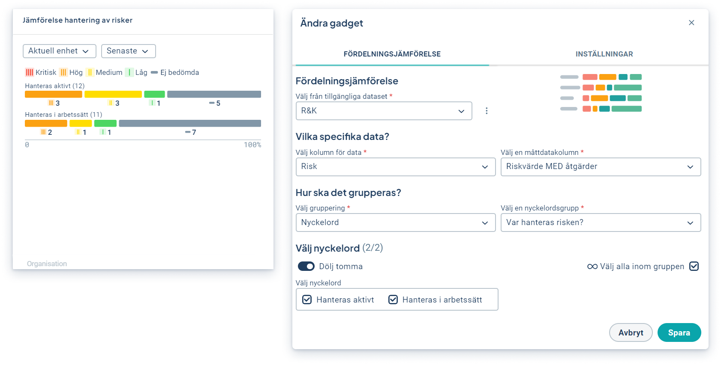Click yellow Medium bar in Hanteras aktivt row
The image size is (721, 365).
pyautogui.click(x=113, y=94)
